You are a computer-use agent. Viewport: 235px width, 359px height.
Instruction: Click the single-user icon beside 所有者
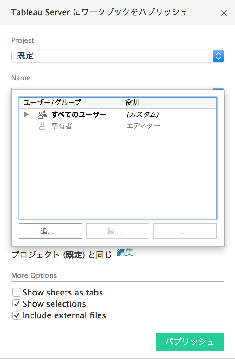(x=42, y=126)
